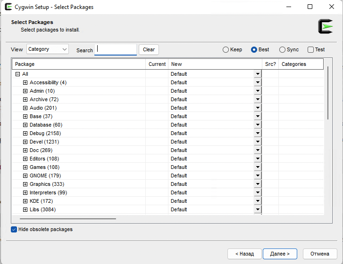Open the Default dropdown for Editors row
The height and width of the screenshot is (264, 343).
[x=258, y=159]
